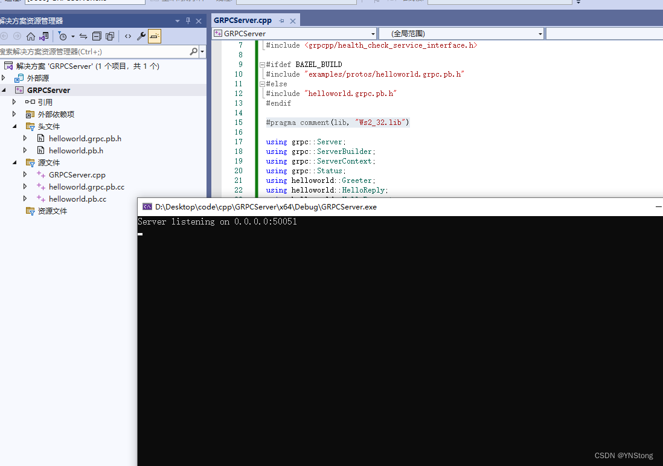Toggle the auto-hide pin on Solution Explorer

(x=188, y=21)
